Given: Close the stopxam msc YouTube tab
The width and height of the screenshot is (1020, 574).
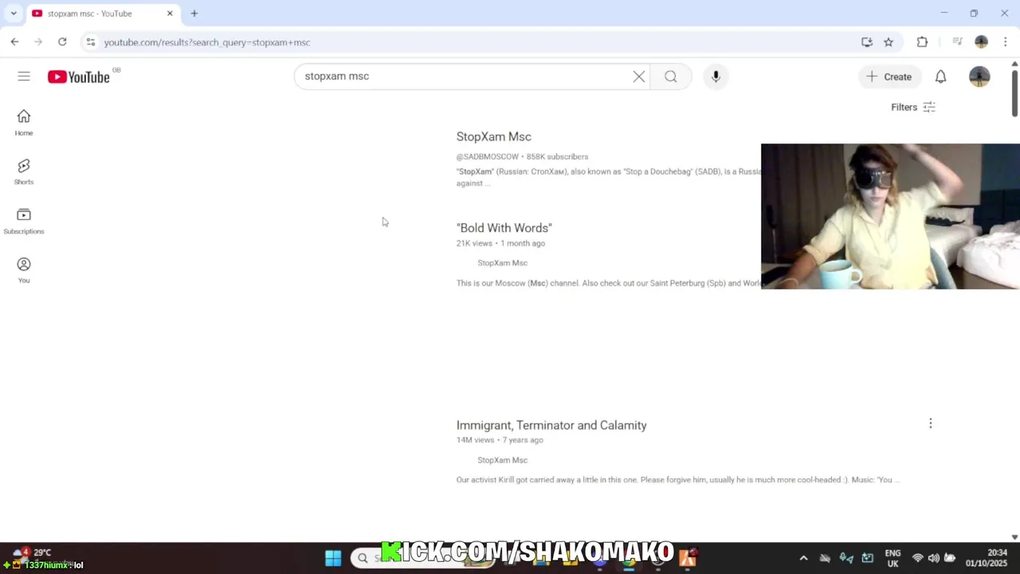Looking at the screenshot, I should (x=170, y=14).
